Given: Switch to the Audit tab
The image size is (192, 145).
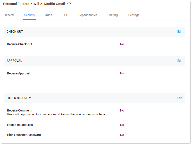Looking at the screenshot, I should 49,15.
